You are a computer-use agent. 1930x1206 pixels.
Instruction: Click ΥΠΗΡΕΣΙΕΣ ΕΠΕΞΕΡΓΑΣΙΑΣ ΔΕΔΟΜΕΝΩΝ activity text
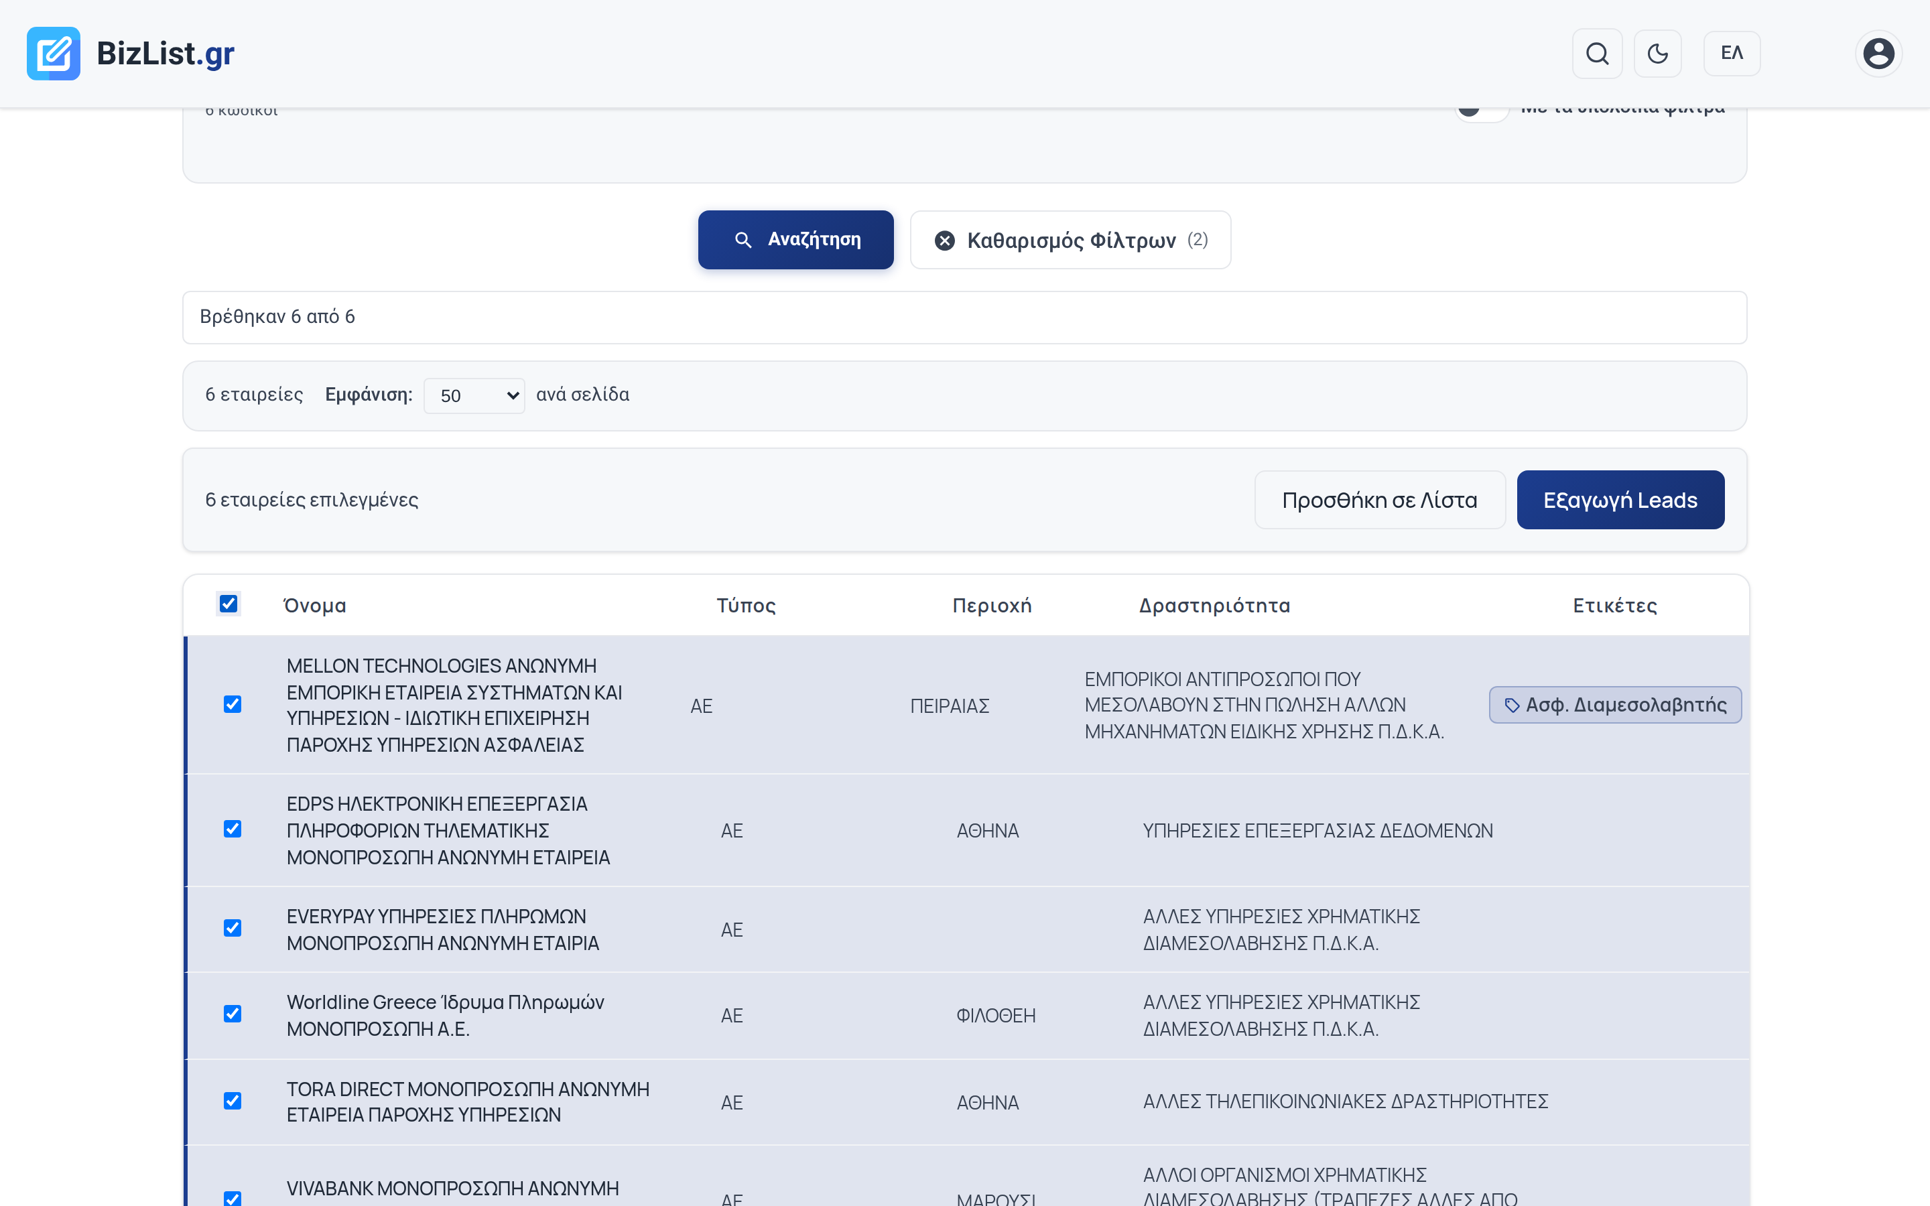click(1317, 830)
